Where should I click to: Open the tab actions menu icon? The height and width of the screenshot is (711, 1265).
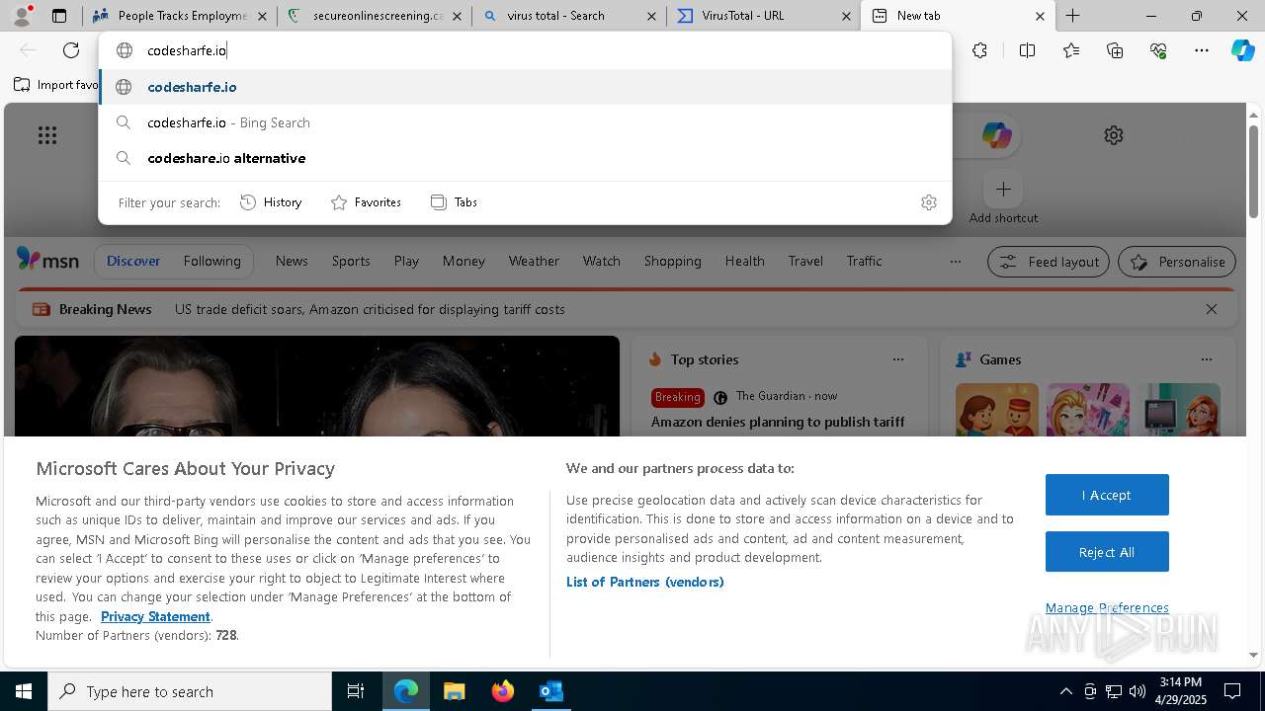pyautogui.click(x=59, y=16)
